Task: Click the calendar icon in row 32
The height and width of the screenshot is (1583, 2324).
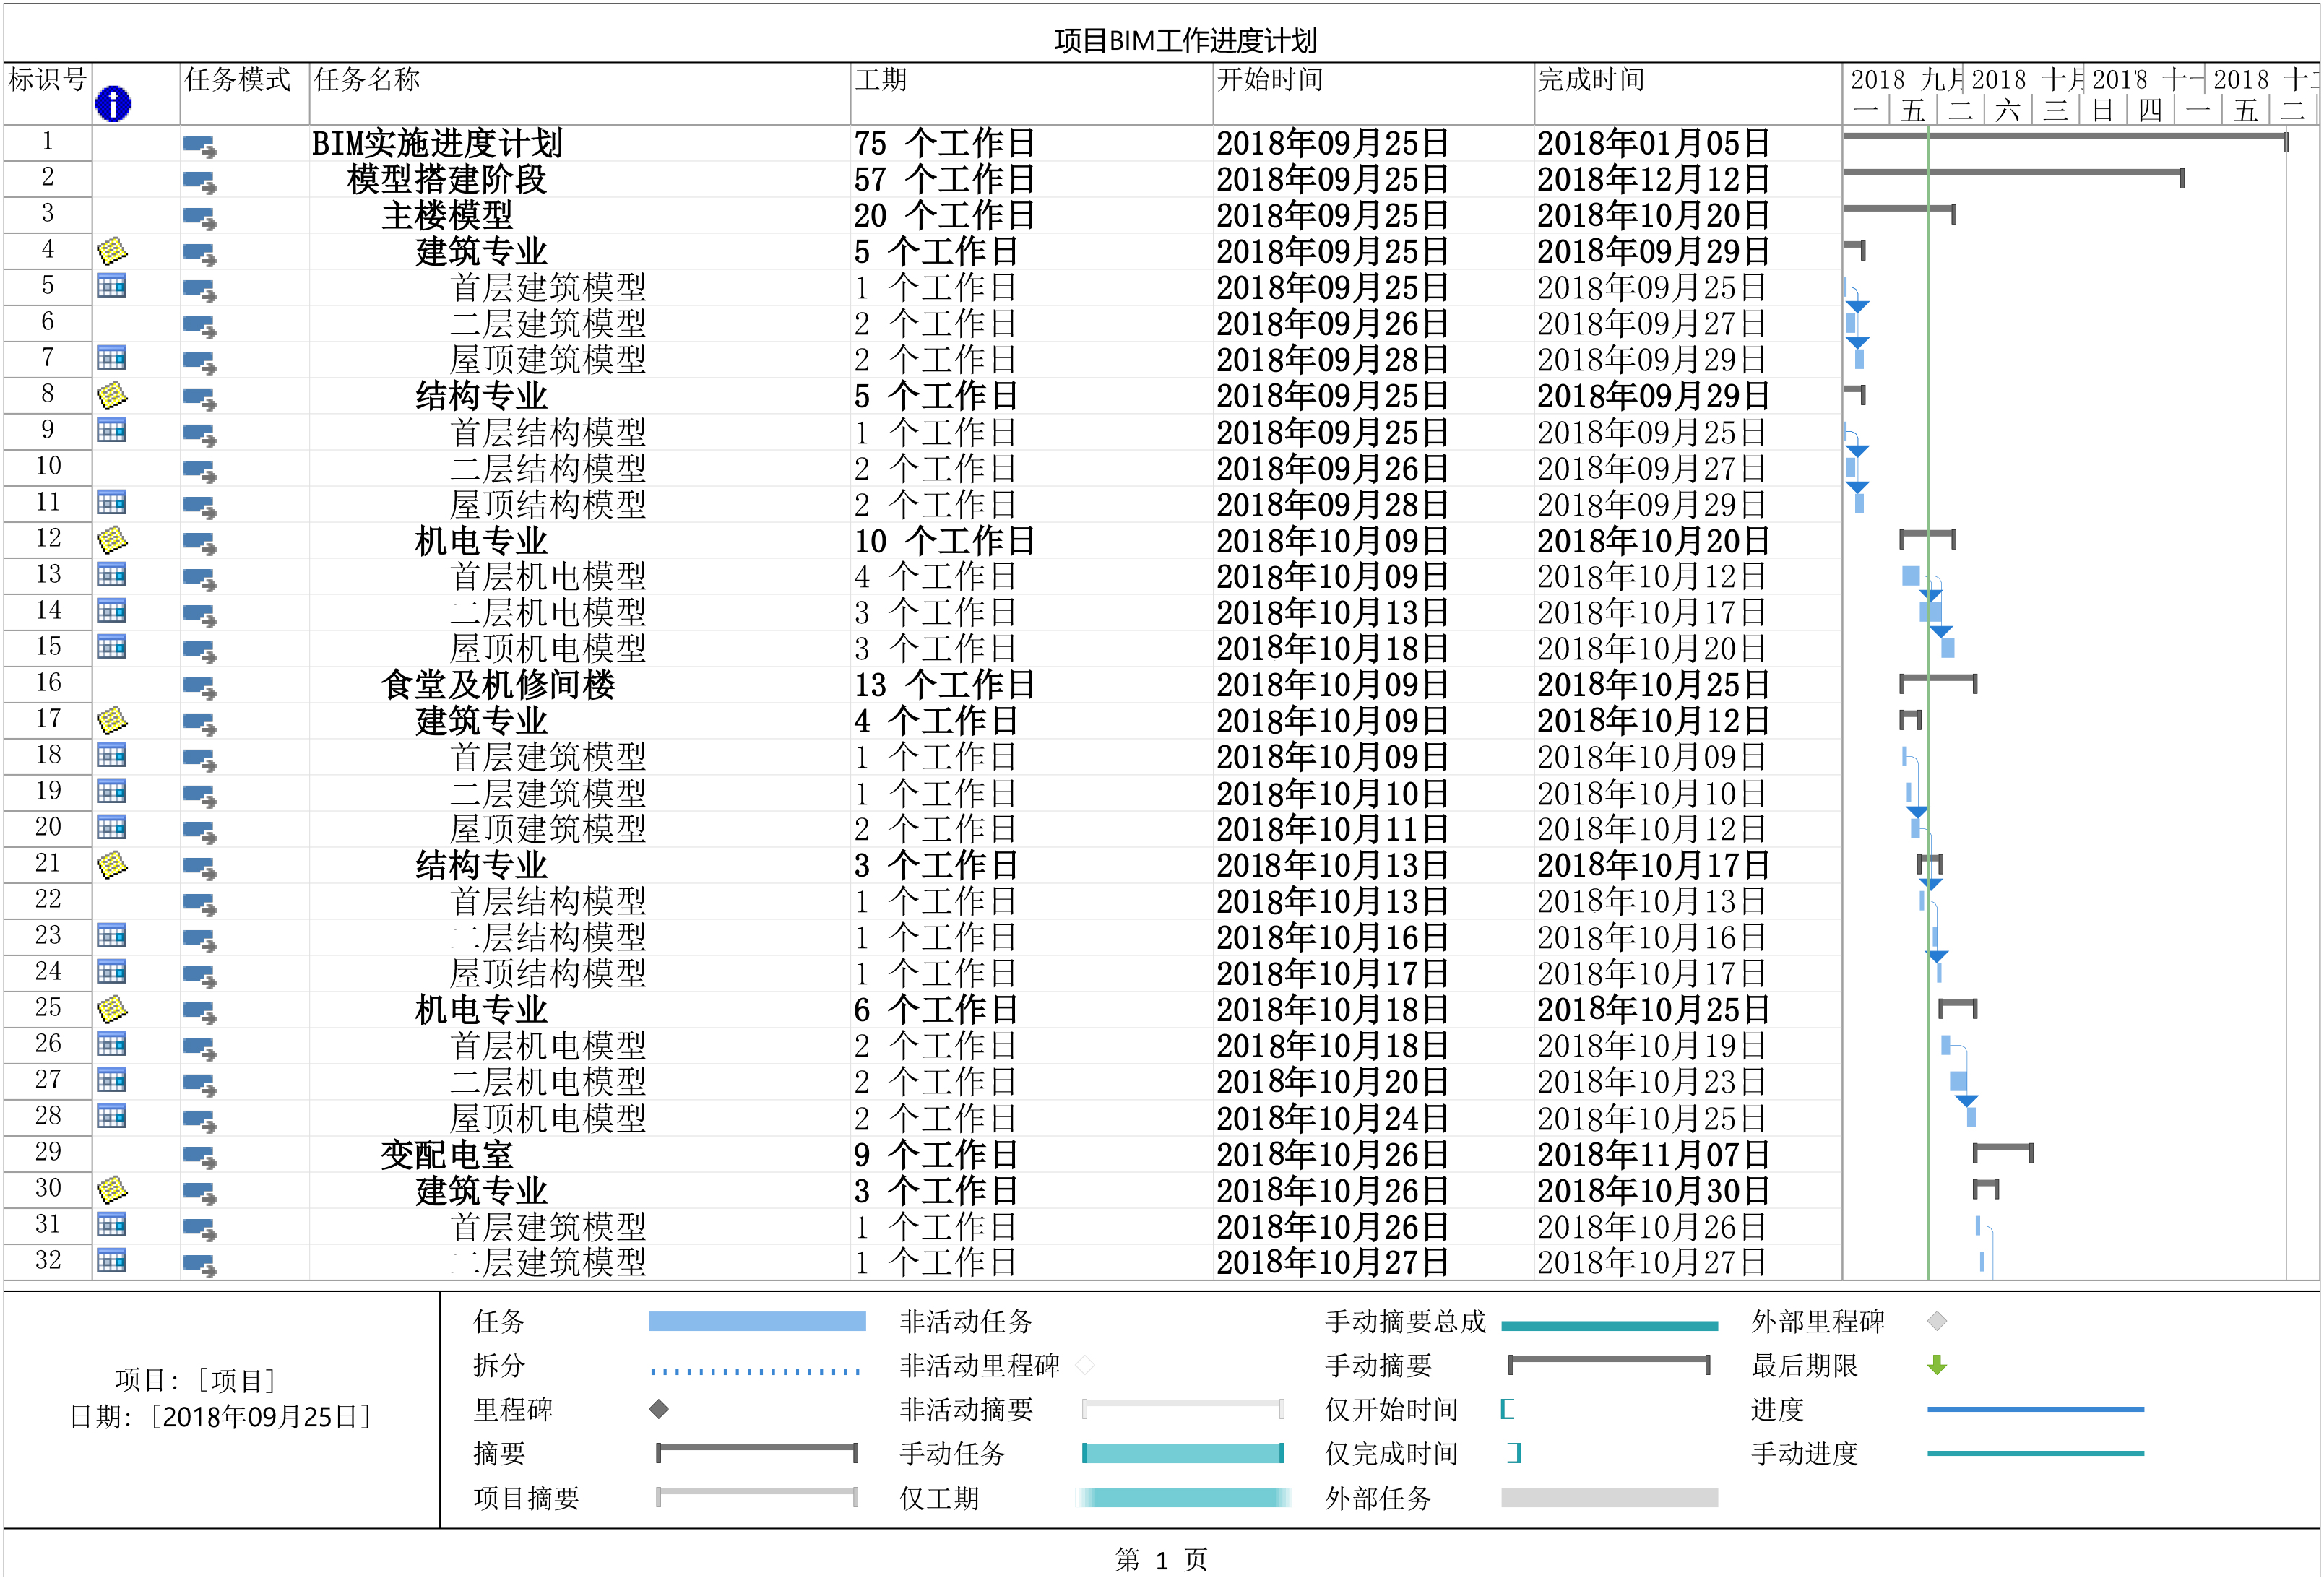Action: click(x=112, y=1261)
